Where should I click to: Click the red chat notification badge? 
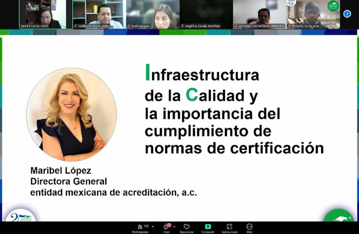pyautogui.click(x=169, y=225)
